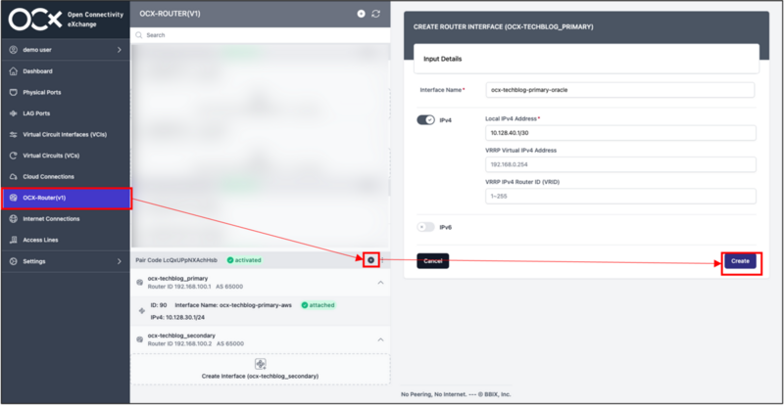Click the refresh icon in OCX-Router header
784x405 pixels.
pyautogui.click(x=376, y=14)
